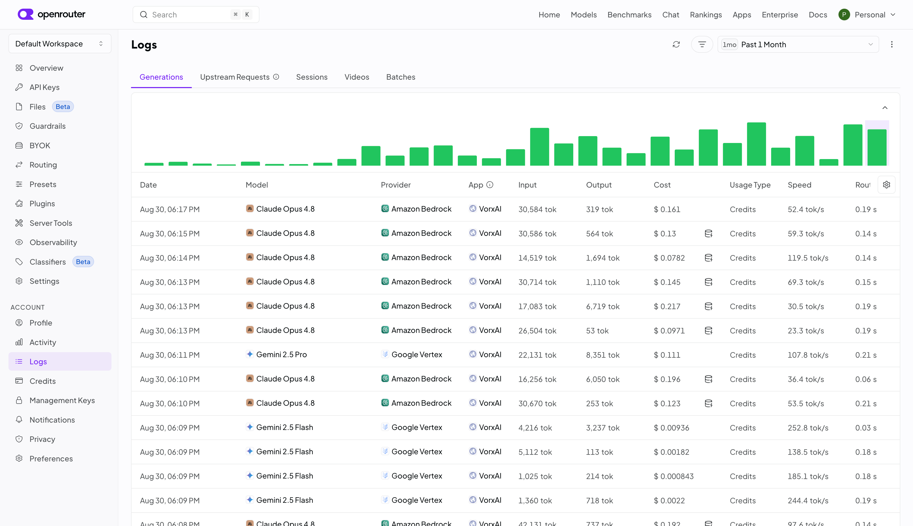Screen dimensions: 913x526
Task: Click Gemini 2.5 Pro model cell
Action: pos(276,355)
